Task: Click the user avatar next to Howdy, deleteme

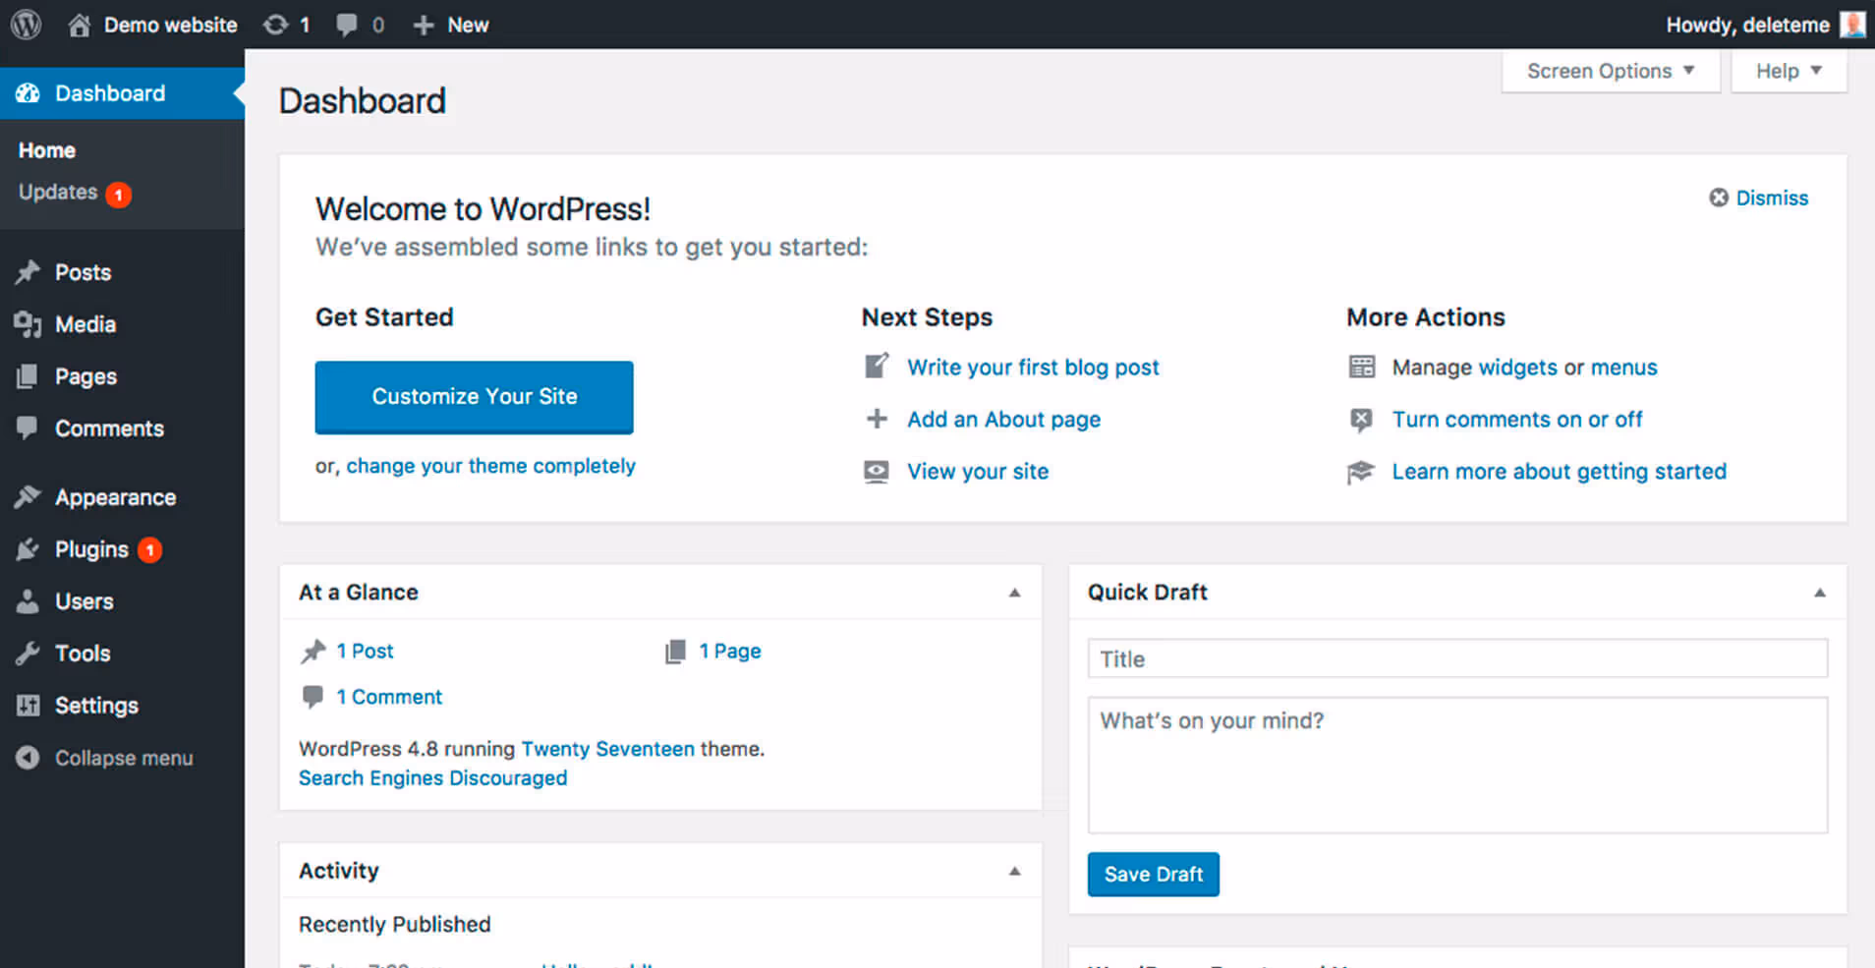Action: coord(1852,25)
